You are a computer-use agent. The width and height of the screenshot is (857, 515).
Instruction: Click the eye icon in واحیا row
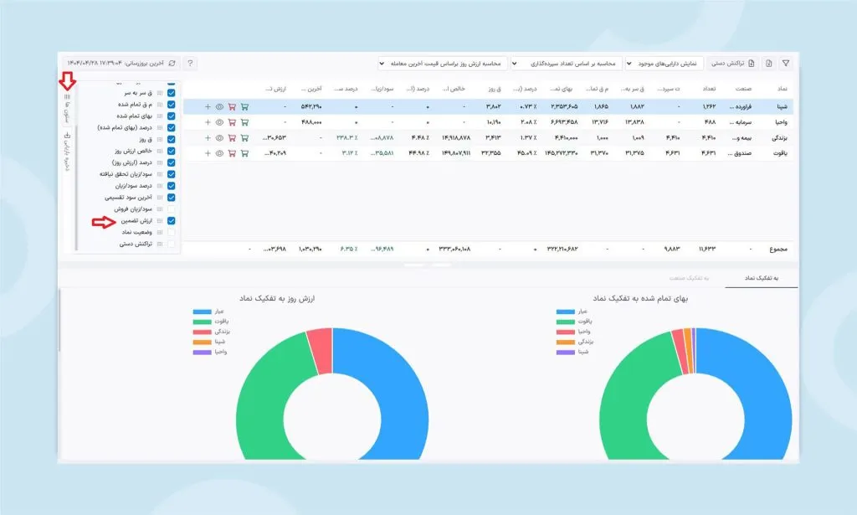click(x=219, y=122)
